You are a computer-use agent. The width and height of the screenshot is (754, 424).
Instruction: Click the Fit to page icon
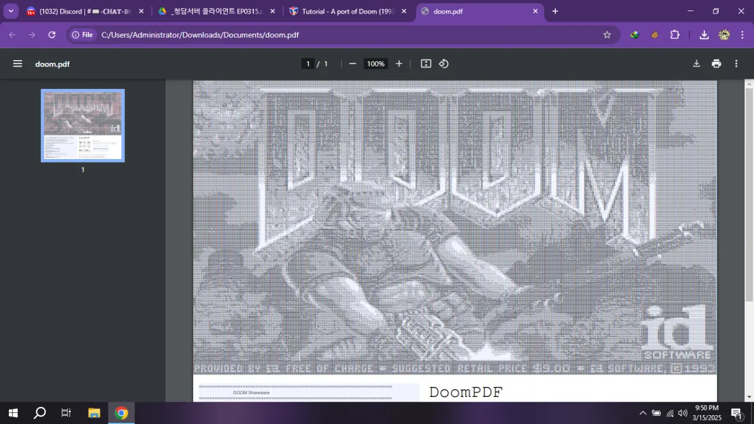(426, 64)
